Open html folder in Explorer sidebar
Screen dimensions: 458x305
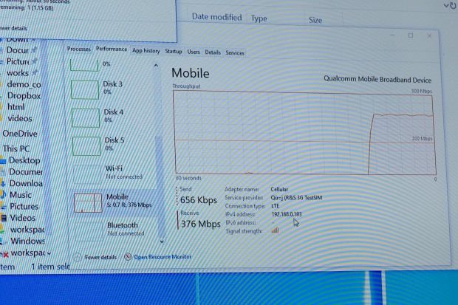point(16,107)
